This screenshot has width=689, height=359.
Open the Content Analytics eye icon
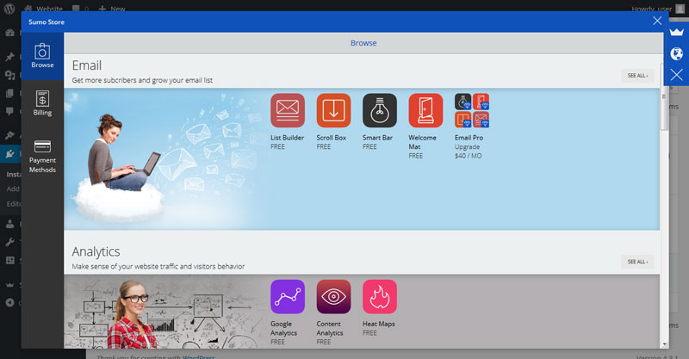[333, 297]
